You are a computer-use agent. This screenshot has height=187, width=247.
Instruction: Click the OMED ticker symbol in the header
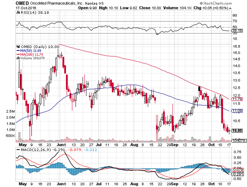[22, 3]
